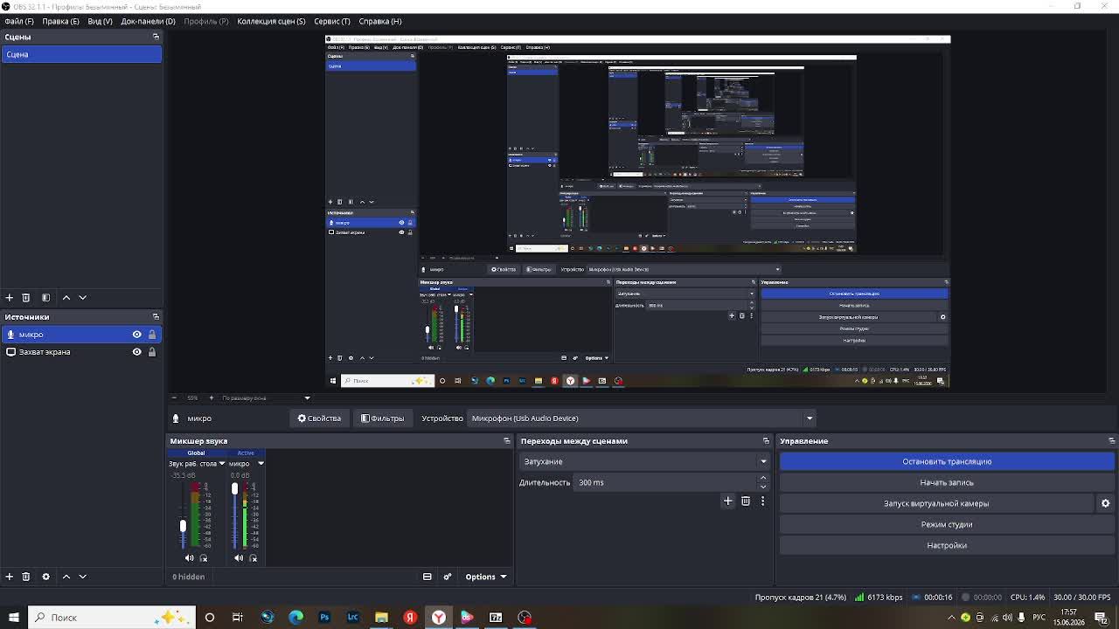
Task: Open Microsoft Edge from taskbar
Action: point(295,617)
